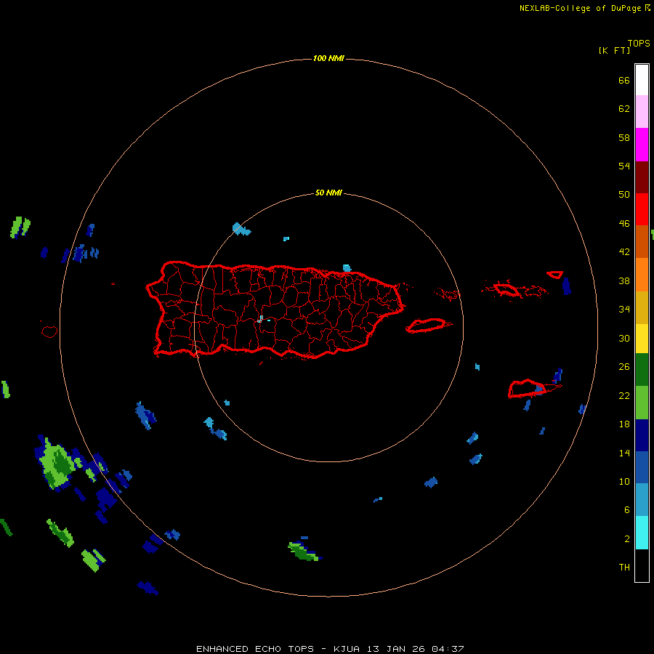This screenshot has height=654, width=654.
Task: Select the white legend color swatch
Action: (x=642, y=80)
